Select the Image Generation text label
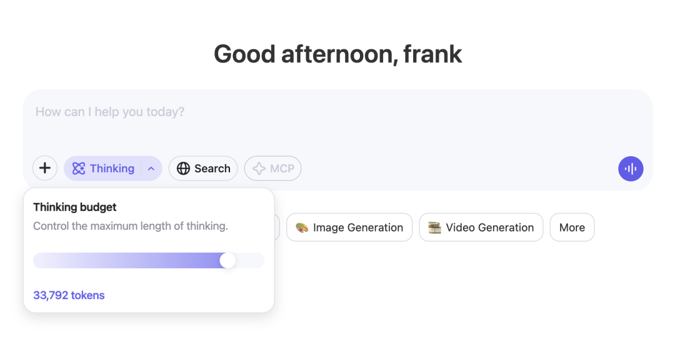Viewport: 675px width, 347px height. click(358, 227)
